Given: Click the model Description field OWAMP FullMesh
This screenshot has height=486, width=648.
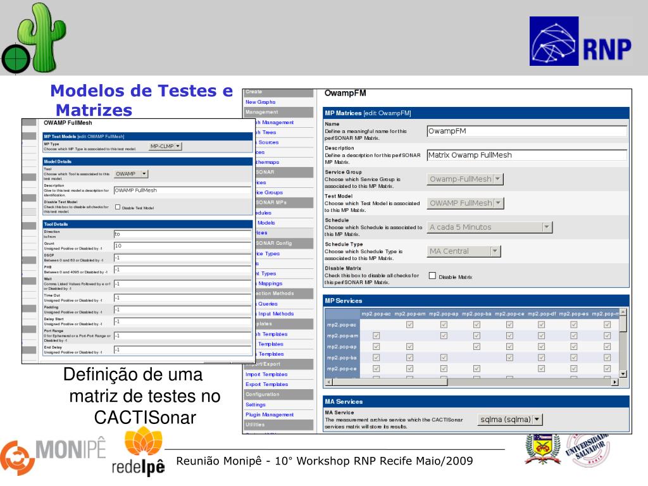Looking at the screenshot, I should (183, 190).
